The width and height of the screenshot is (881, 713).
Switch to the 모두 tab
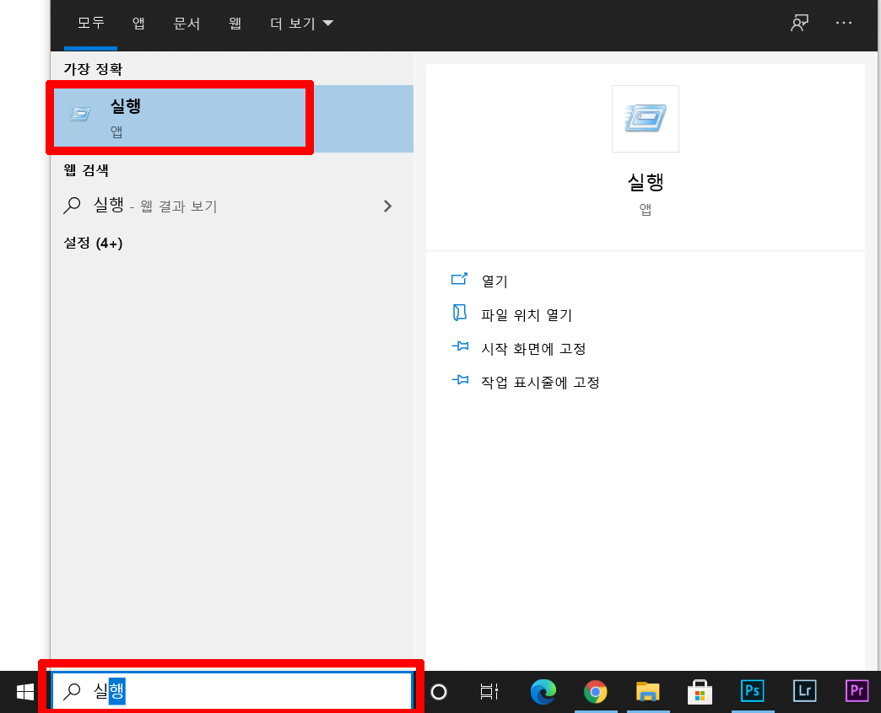click(90, 23)
